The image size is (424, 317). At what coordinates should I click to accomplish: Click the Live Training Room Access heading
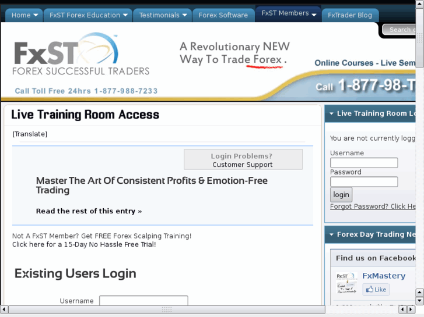85,115
